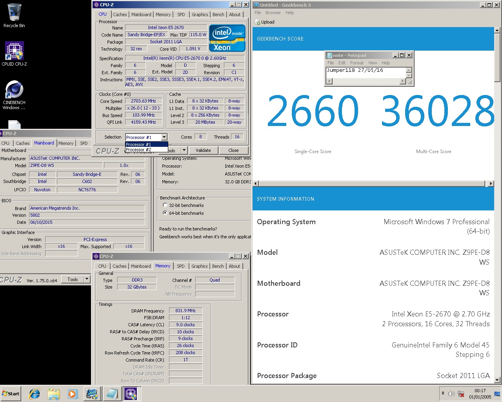Open About tab in top CPU-Z window
The width and height of the screenshot is (502, 402).
pyautogui.click(x=235, y=15)
